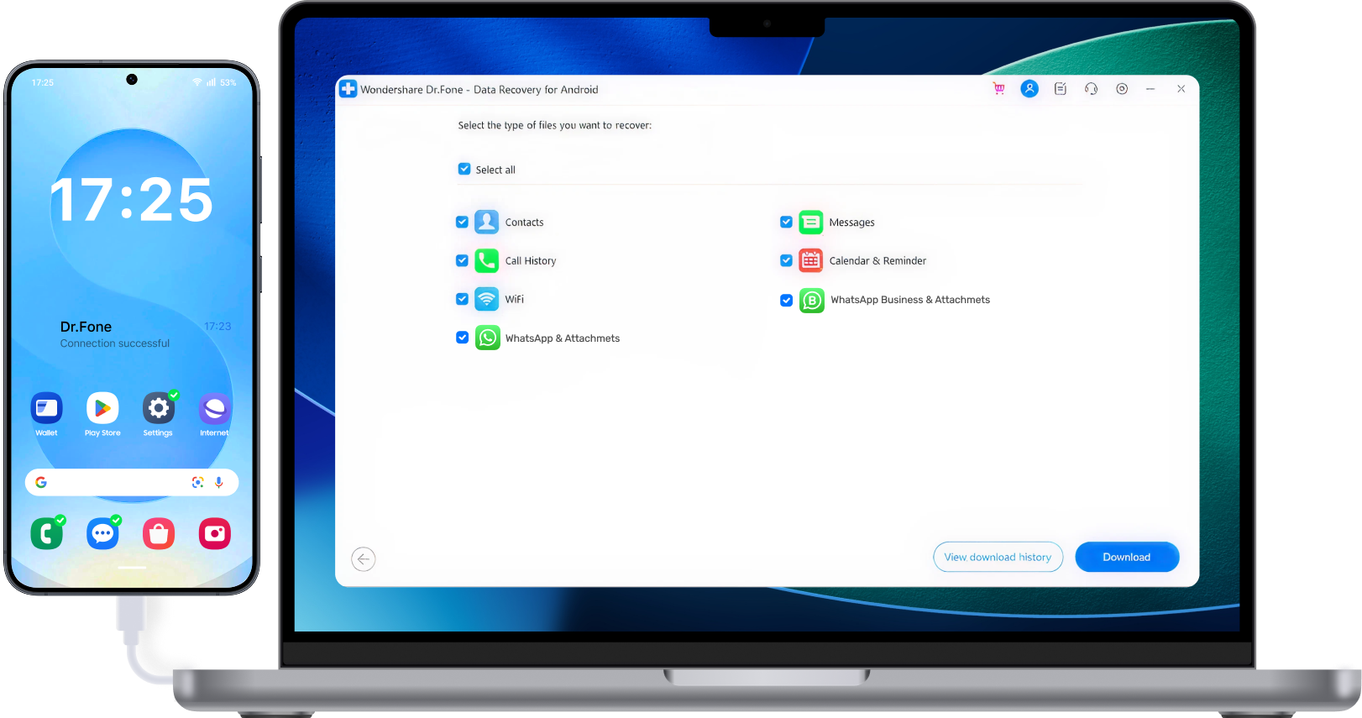The image size is (1362, 718).
Task: Click the Calendar & Reminder label
Action: [x=877, y=261]
